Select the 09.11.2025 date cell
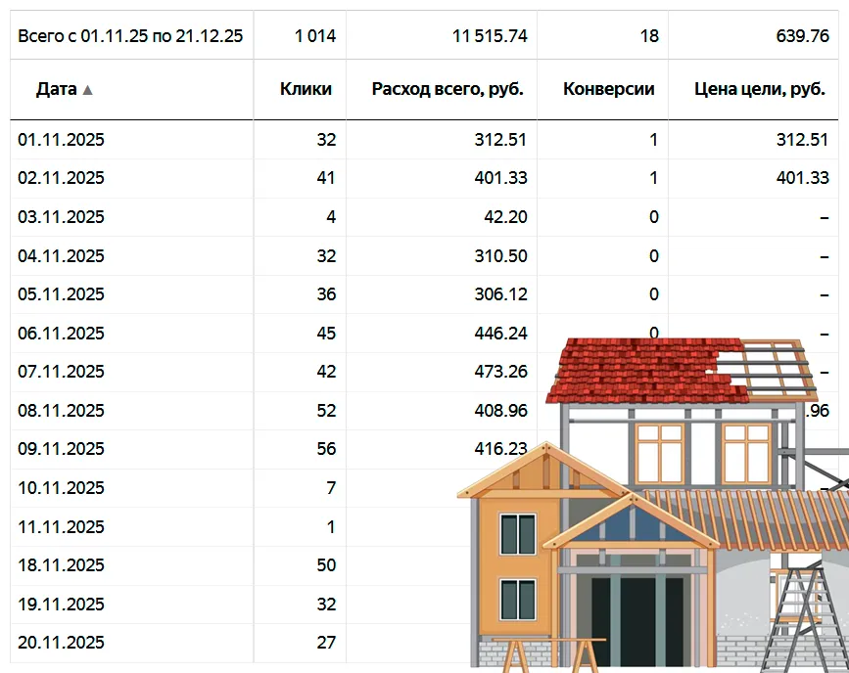 coord(61,449)
